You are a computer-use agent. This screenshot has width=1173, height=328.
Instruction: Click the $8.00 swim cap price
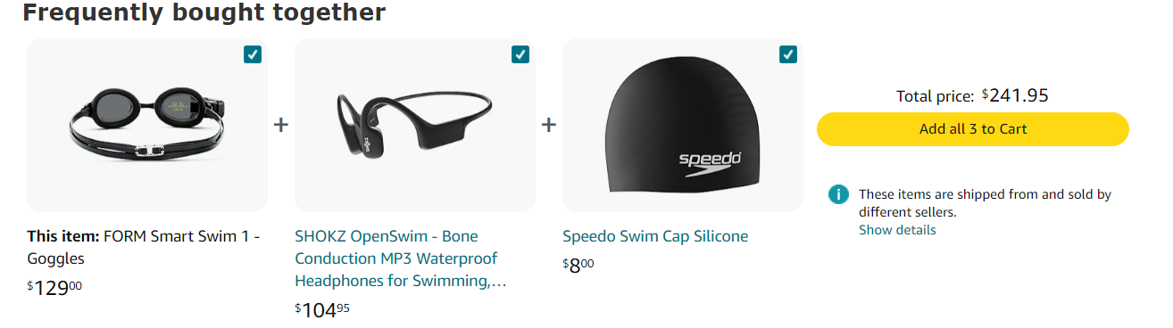[x=578, y=265]
